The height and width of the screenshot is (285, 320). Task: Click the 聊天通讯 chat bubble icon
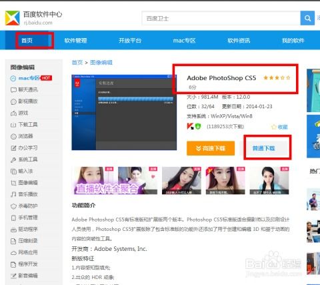click(x=13, y=90)
